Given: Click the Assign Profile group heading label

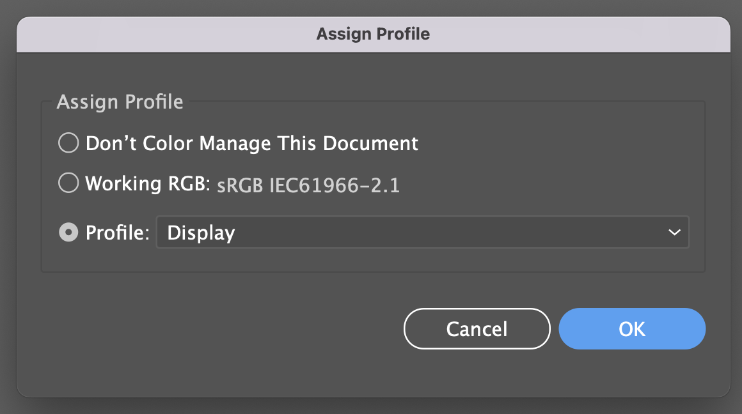Looking at the screenshot, I should click(x=120, y=102).
